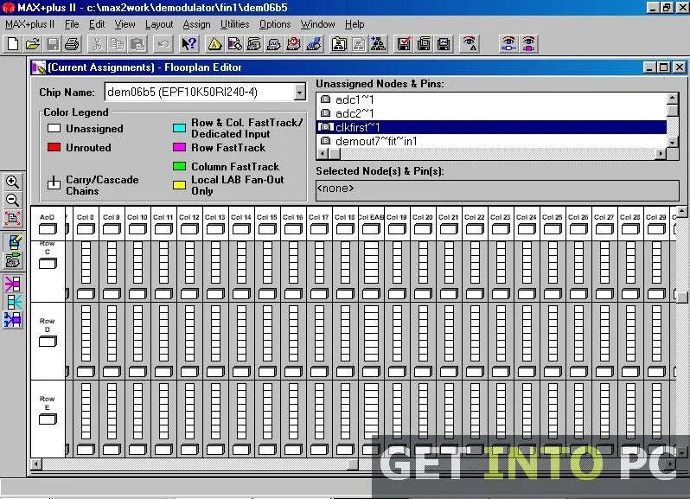
Task: Open the View menu
Action: click(x=125, y=24)
